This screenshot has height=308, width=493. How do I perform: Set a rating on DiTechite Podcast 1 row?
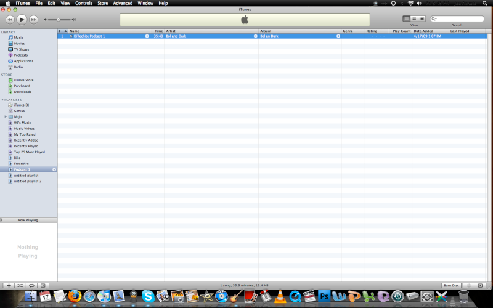coord(377,36)
